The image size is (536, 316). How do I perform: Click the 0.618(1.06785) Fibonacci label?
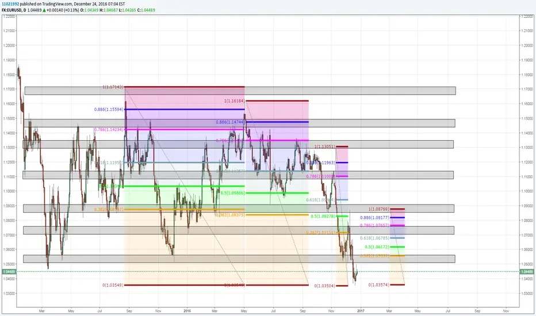(374, 238)
